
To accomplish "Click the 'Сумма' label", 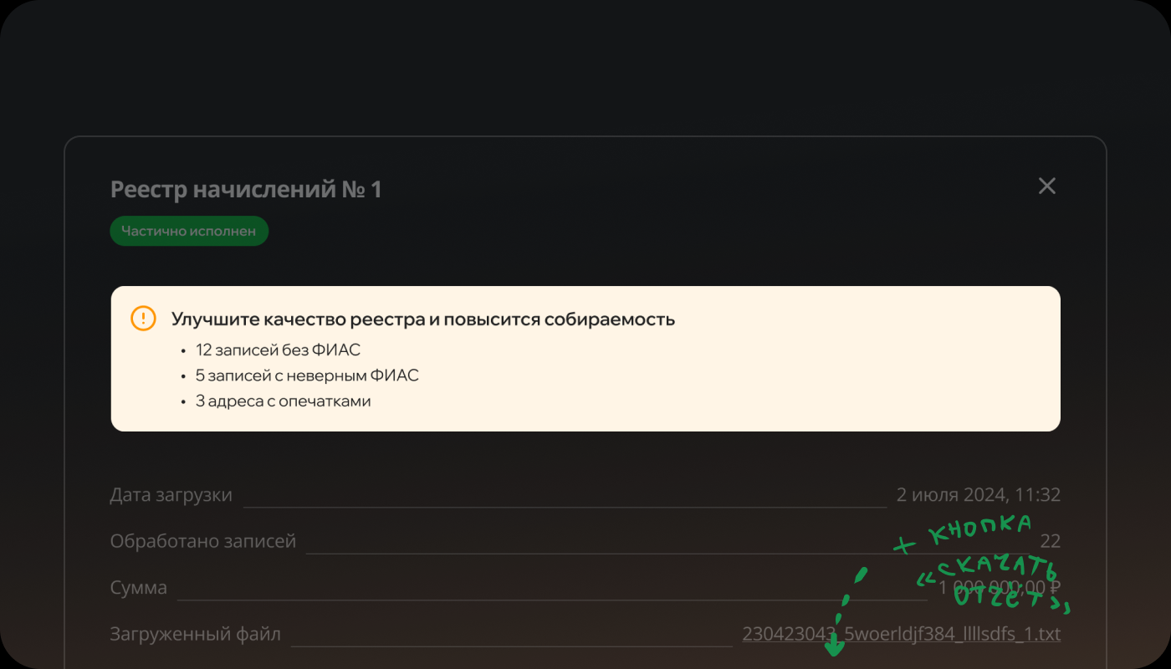I will pos(139,588).
